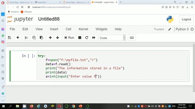This screenshot has height=109, width=195.
Task: Open Messenger in Opera sidebar
Action: click(x=3, y=29)
